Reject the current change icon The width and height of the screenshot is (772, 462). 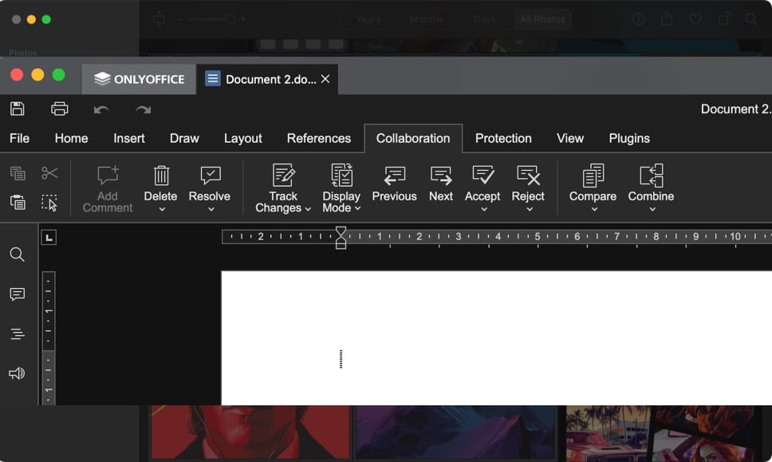click(x=528, y=175)
